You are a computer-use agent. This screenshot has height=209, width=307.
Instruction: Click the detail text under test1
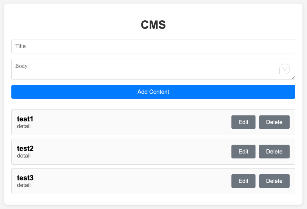(24, 126)
